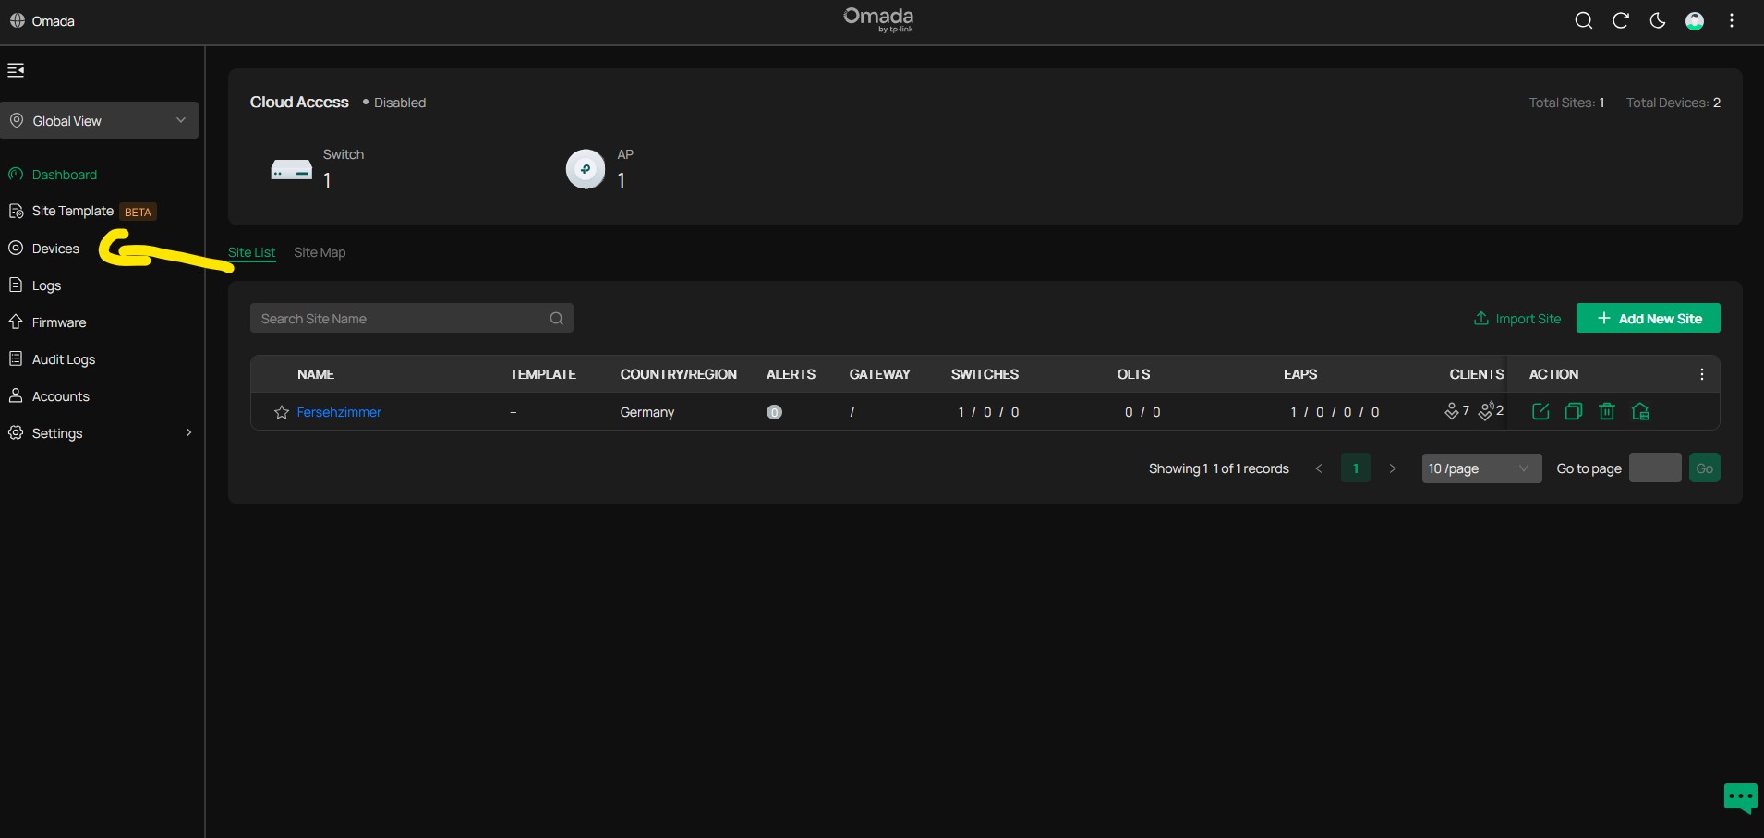
Task: Open table column options three-dot menu
Action: [1701, 374]
